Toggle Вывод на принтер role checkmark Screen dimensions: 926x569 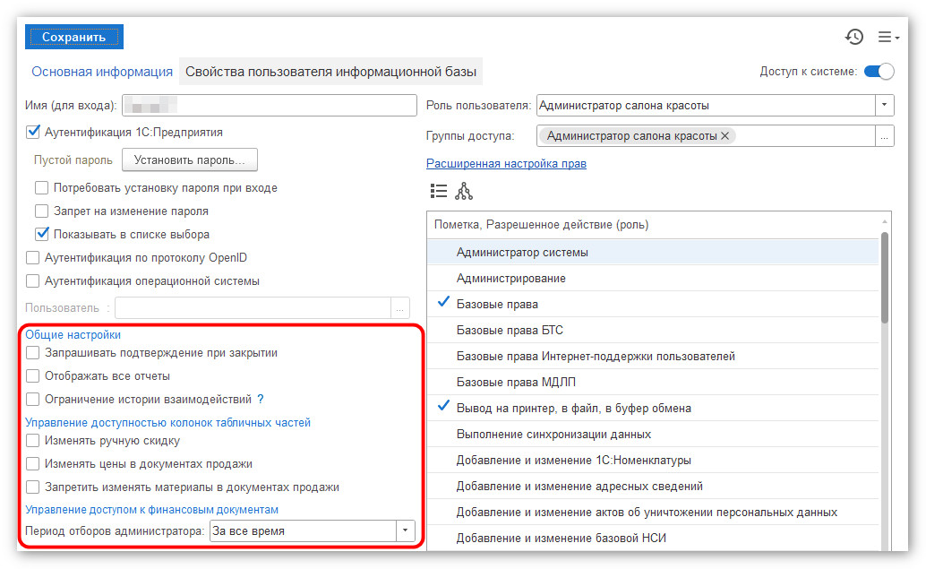click(443, 407)
